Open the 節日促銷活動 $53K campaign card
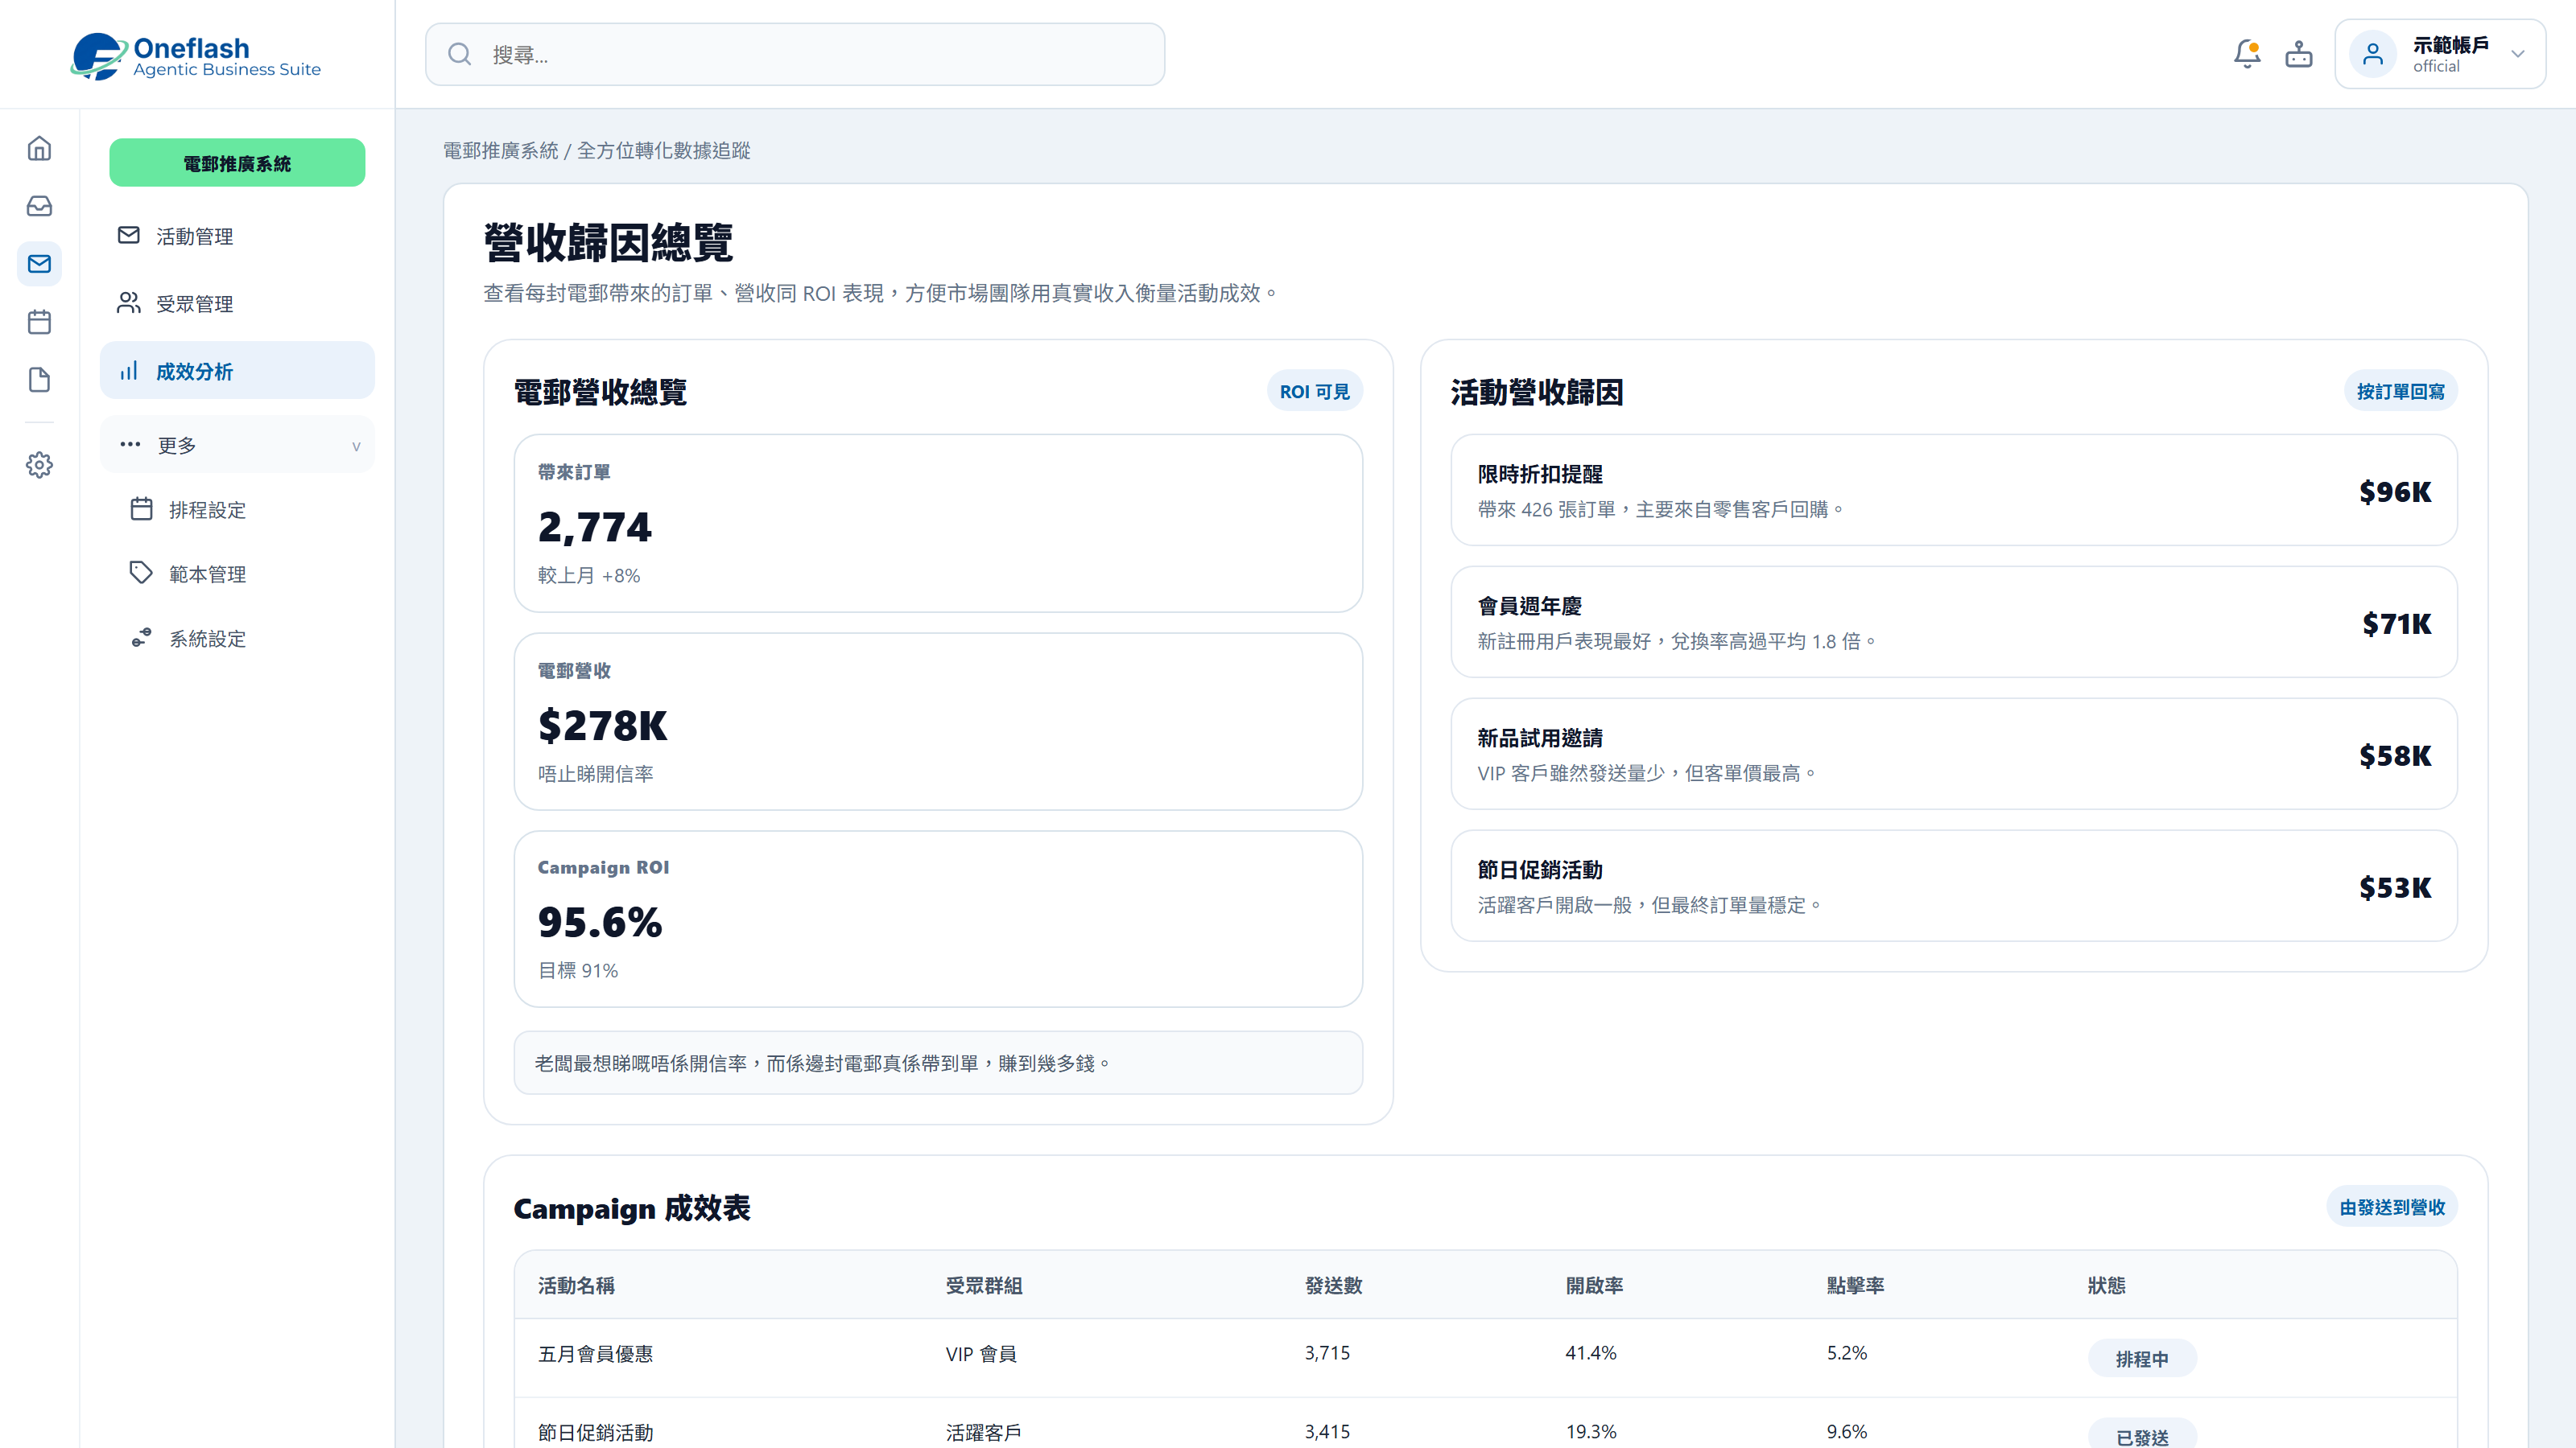 [x=1954, y=886]
